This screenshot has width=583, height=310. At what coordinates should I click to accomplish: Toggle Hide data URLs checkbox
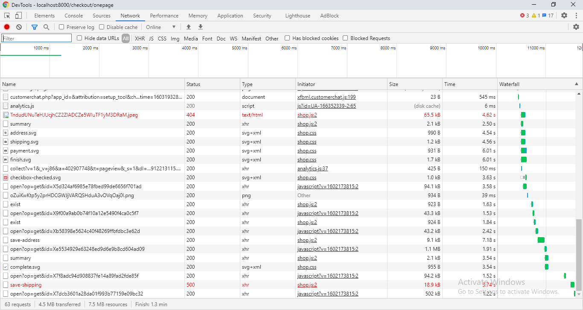click(79, 38)
